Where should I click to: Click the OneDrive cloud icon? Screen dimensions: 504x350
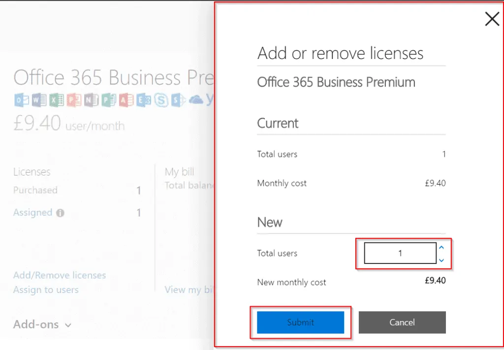(196, 100)
